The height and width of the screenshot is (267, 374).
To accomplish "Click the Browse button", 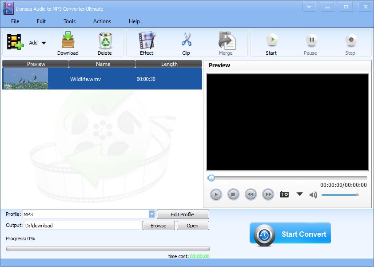I will [x=159, y=226].
